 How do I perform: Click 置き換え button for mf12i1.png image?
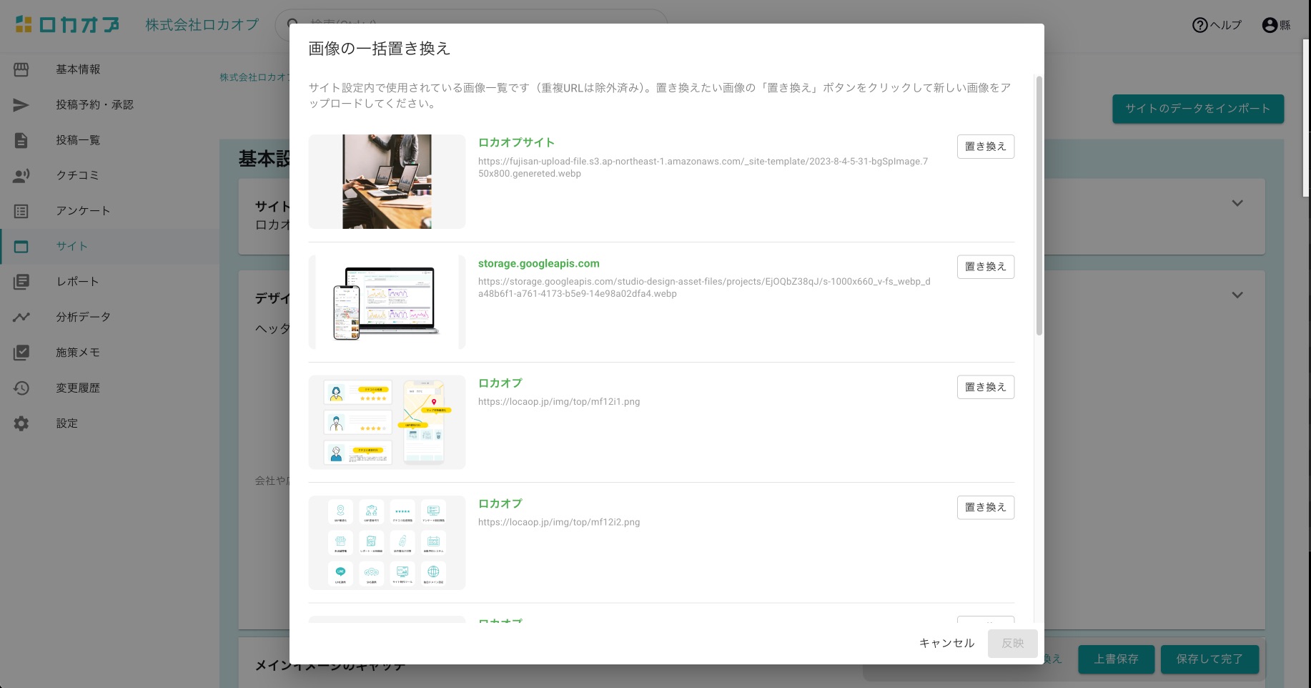click(985, 387)
